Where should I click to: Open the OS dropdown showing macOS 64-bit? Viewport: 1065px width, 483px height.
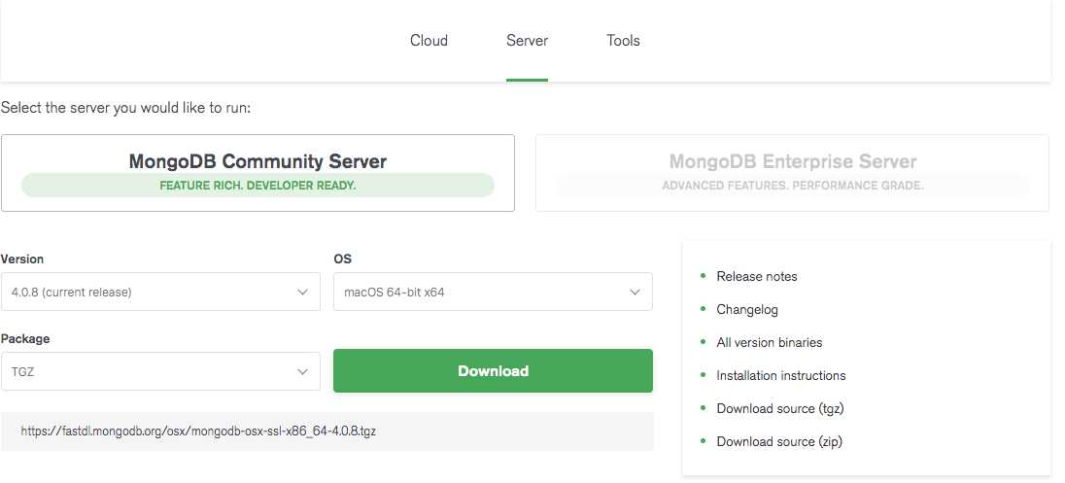coord(493,293)
